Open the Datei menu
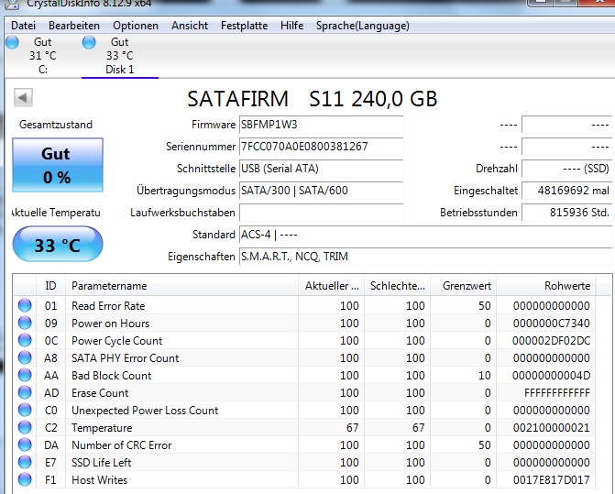Viewport: 615px width, 494px height. click(23, 26)
